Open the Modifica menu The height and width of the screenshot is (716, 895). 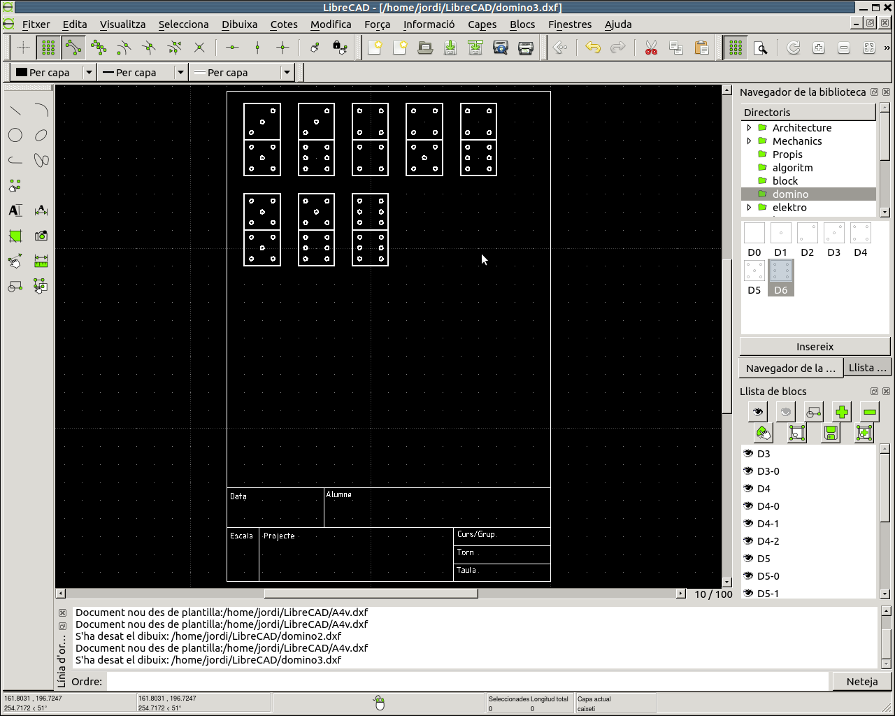331,24
